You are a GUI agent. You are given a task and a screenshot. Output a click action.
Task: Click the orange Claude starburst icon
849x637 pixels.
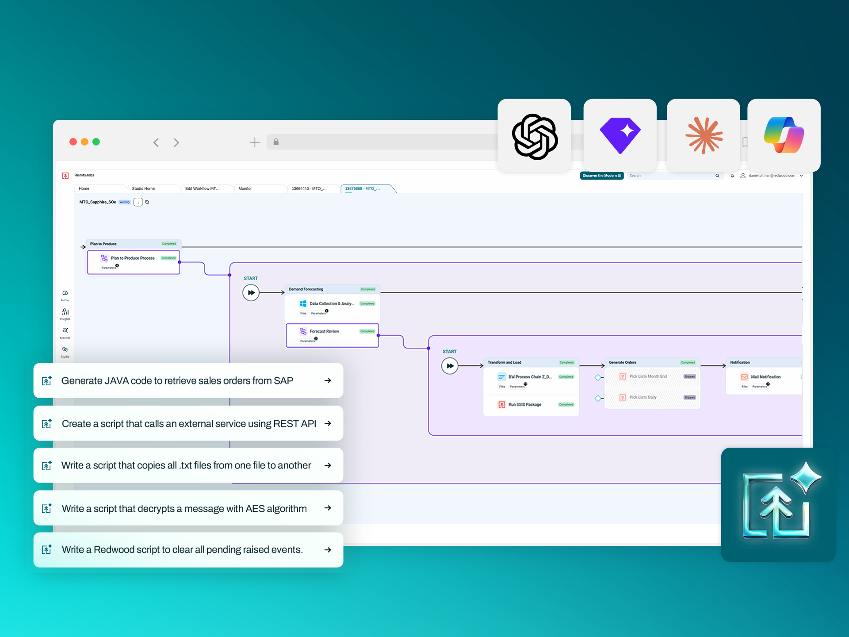[704, 135]
